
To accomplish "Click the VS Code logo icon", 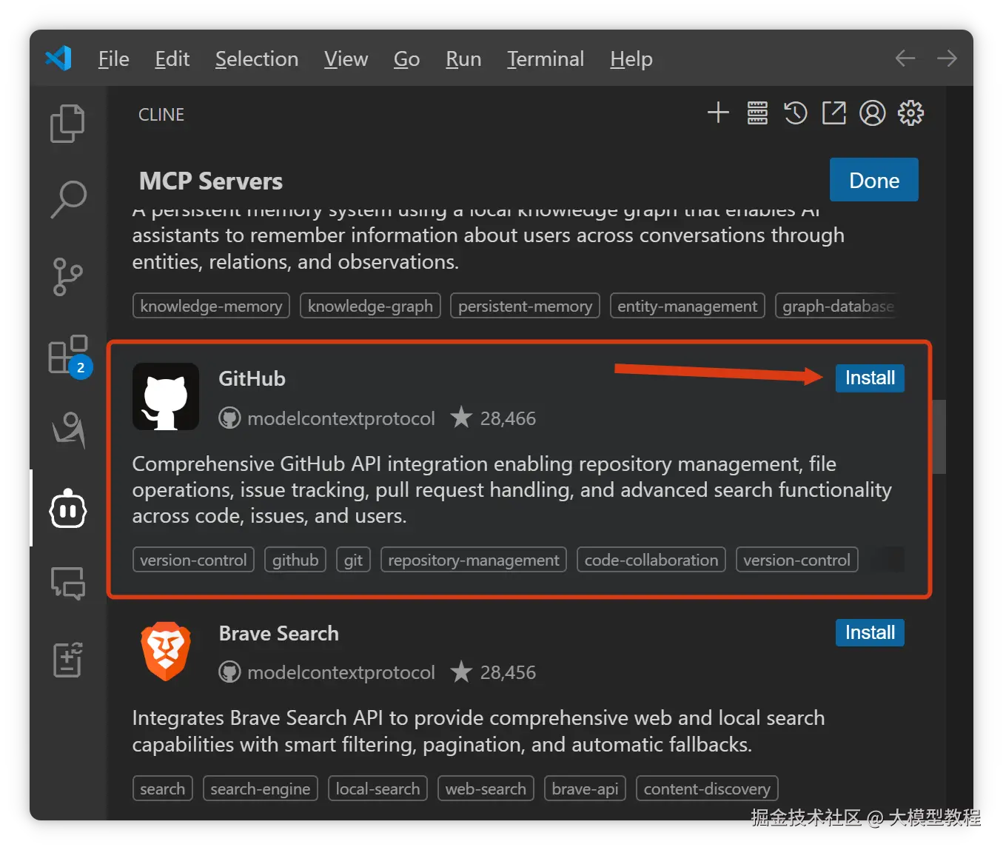I will click(58, 58).
